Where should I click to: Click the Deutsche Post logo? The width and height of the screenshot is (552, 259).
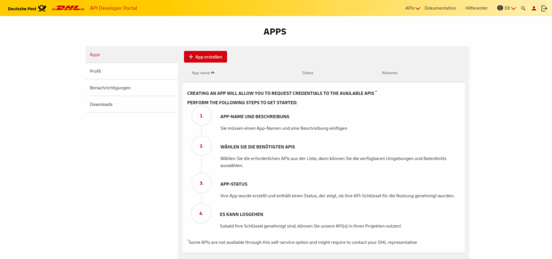click(x=27, y=8)
